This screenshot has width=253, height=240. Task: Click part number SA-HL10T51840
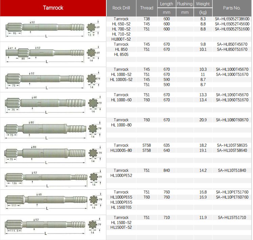click(232, 171)
